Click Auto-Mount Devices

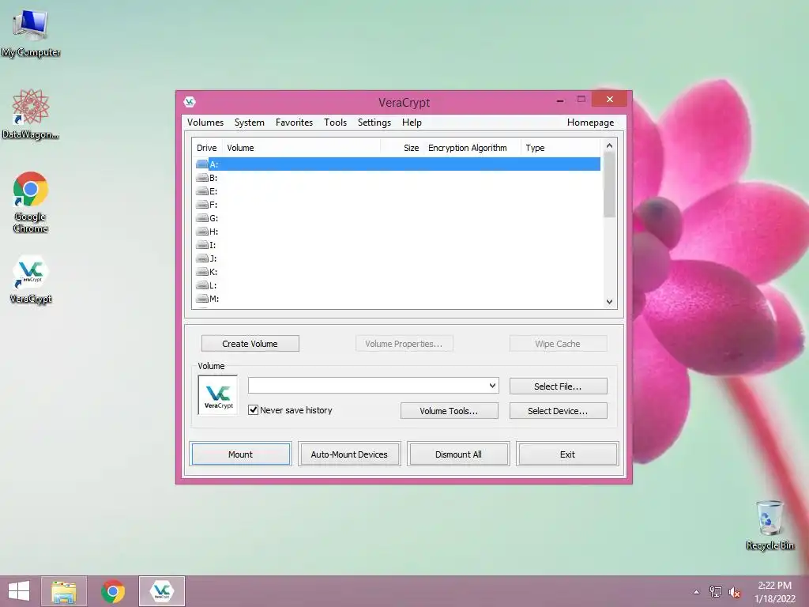point(349,454)
